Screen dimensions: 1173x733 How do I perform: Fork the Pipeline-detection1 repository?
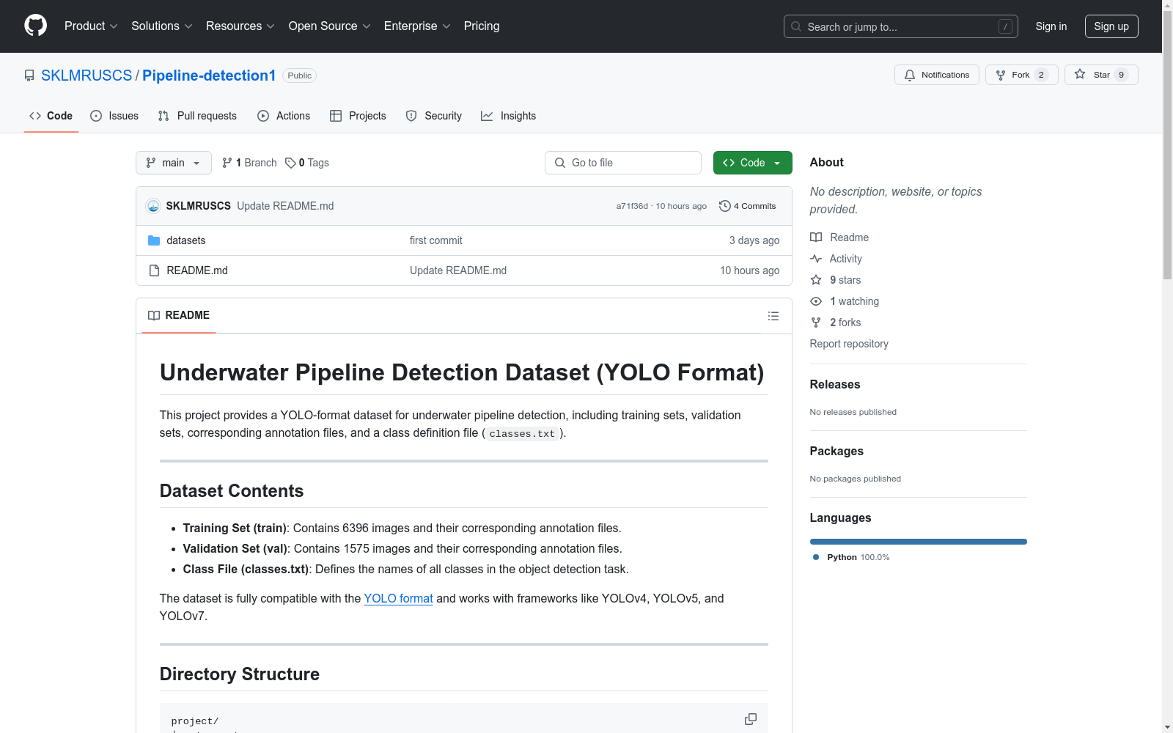click(1021, 75)
